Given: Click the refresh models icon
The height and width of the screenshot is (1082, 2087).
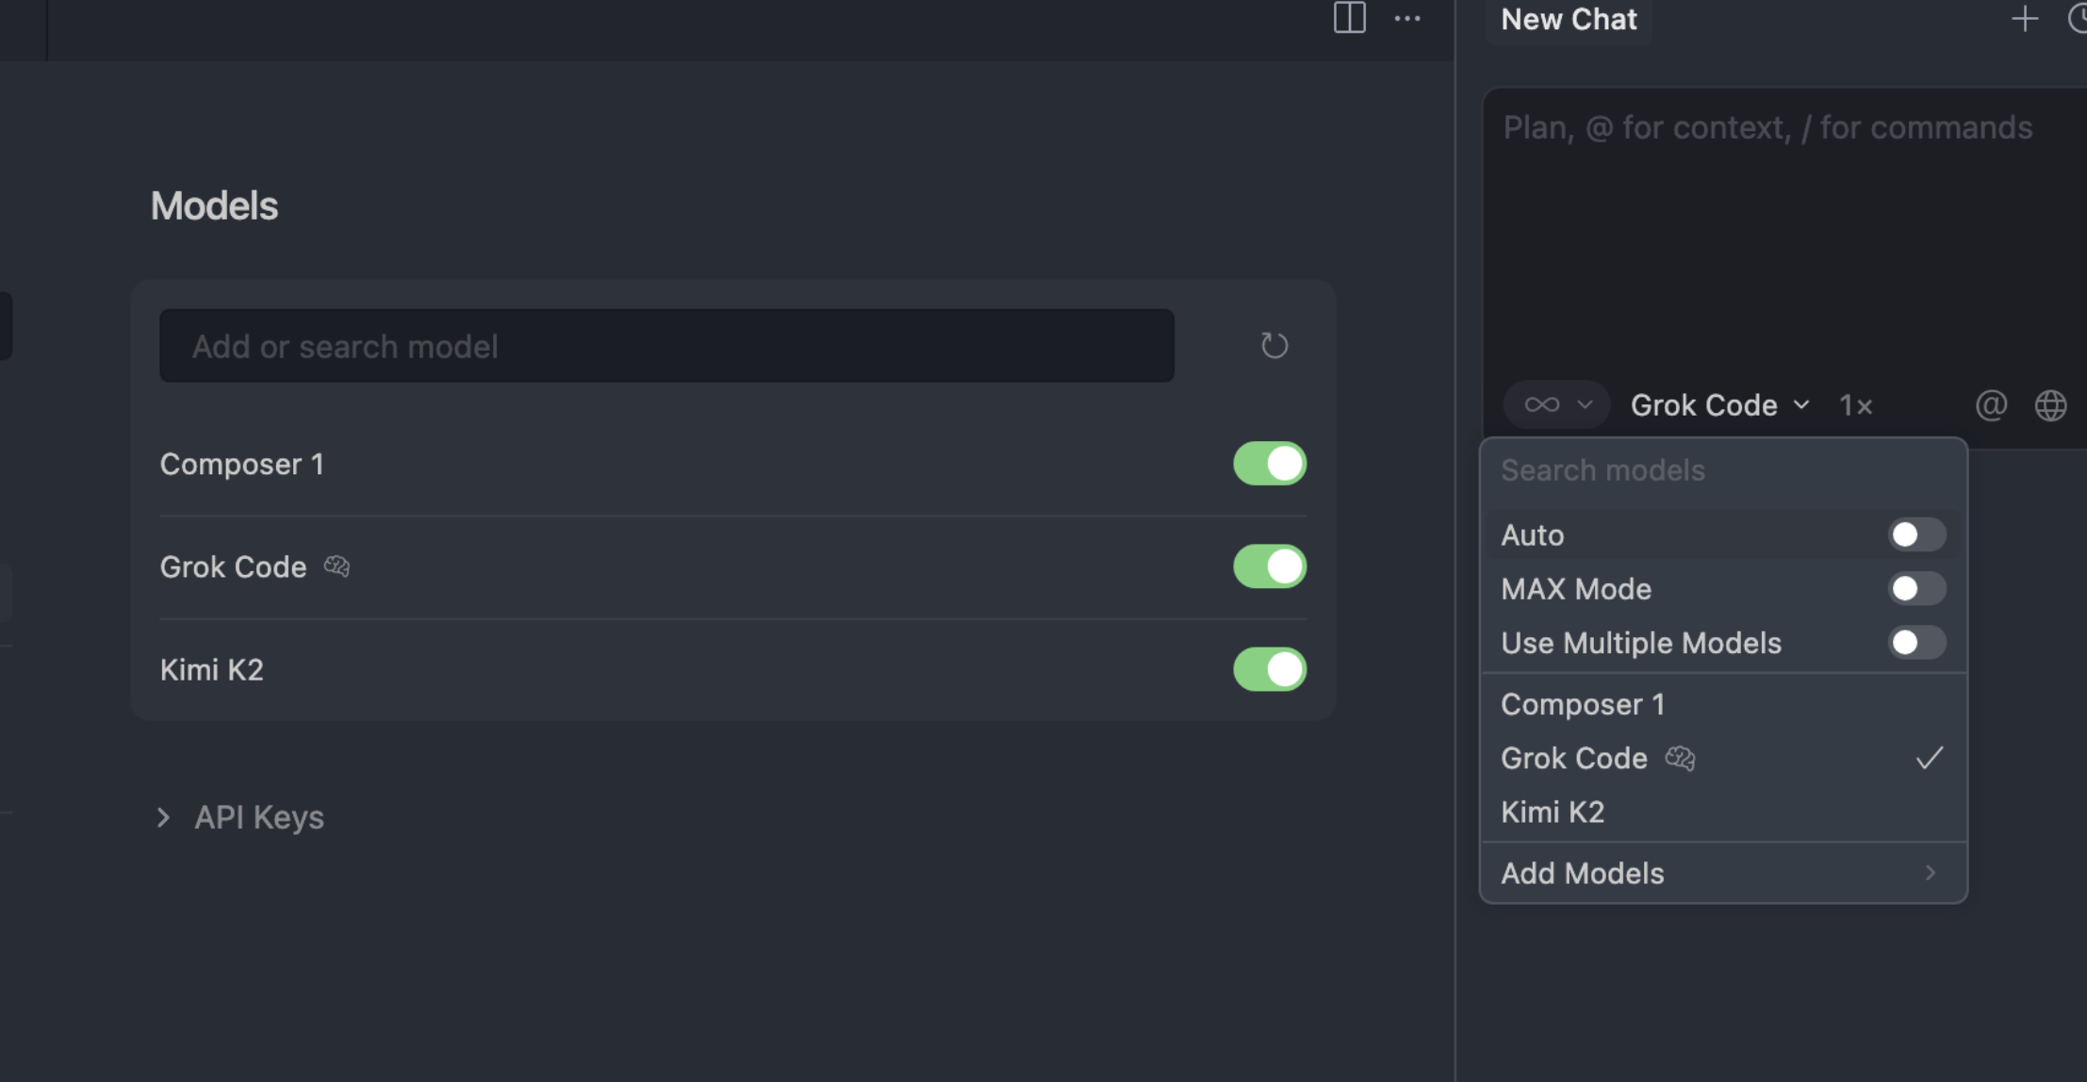Looking at the screenshot, I should point(1274,346).
